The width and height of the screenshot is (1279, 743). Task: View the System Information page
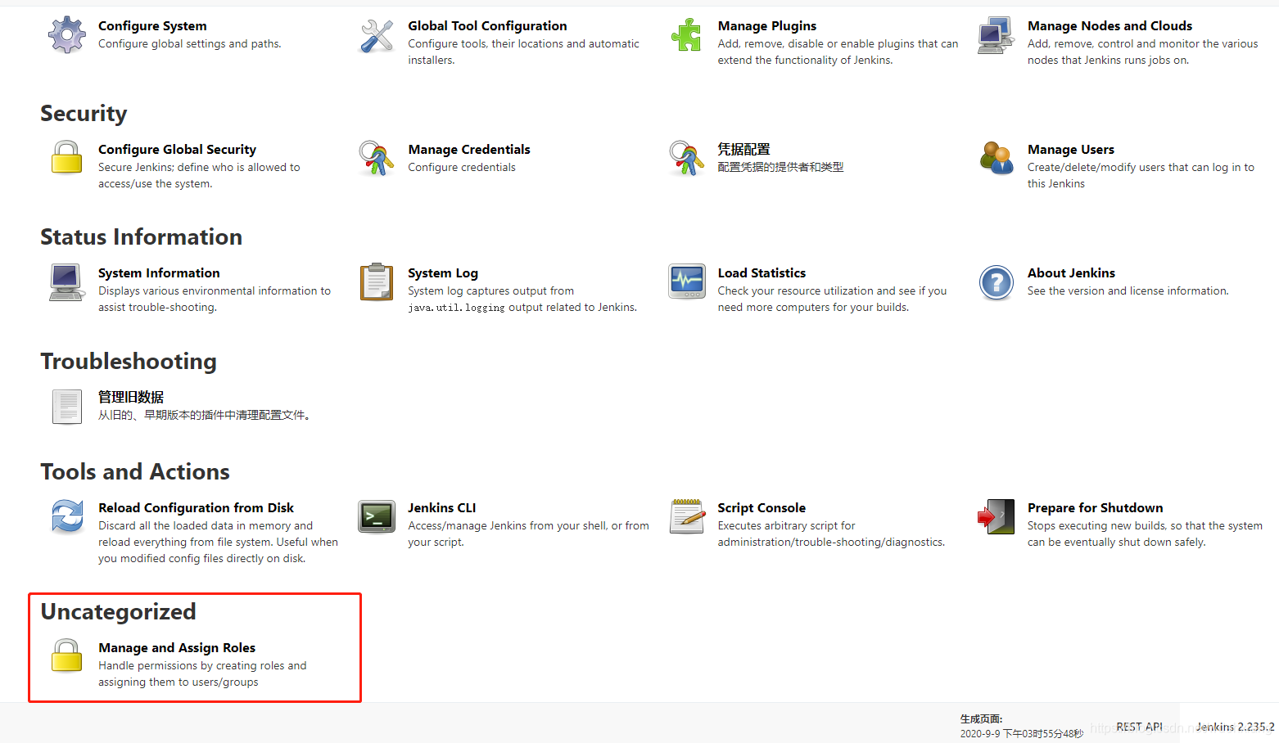coord(159,273)
